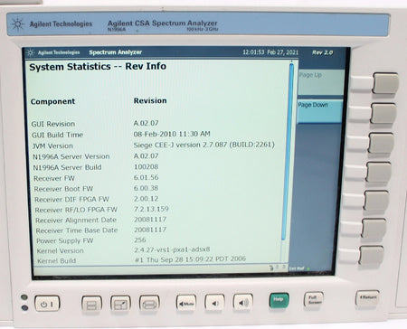Select the Receiver Time Base Date row label
The height and width of the screenshot is (329, 407).
click(77, 230)
